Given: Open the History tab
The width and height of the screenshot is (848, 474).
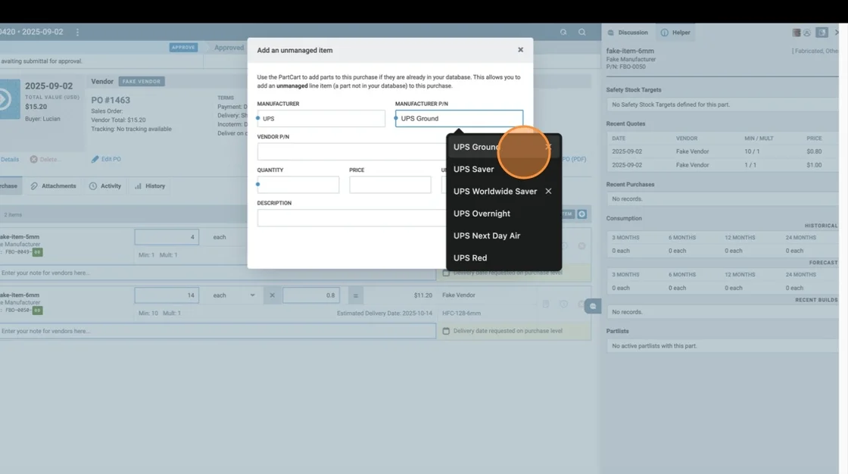Looking at the screenshot, I should (x=150, y=186).
